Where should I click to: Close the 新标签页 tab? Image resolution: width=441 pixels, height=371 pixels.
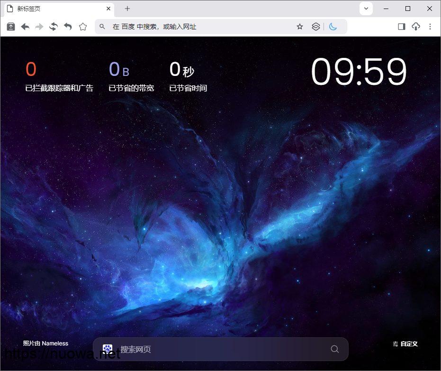[108, 9]
